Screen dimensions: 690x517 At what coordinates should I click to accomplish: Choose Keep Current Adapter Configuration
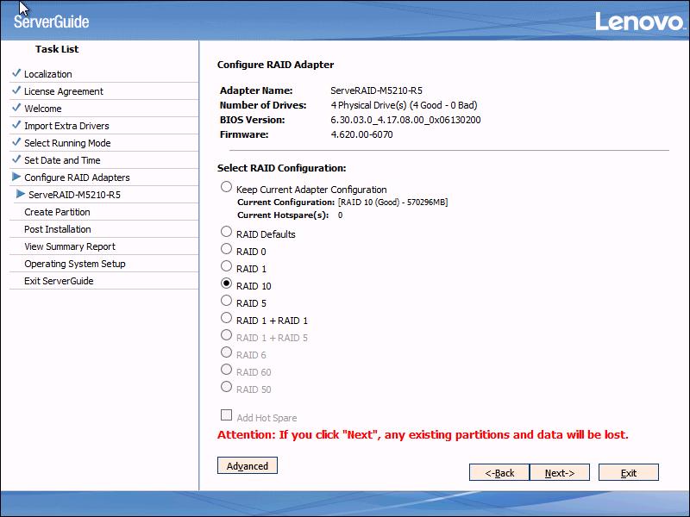[x=226, y=186]
